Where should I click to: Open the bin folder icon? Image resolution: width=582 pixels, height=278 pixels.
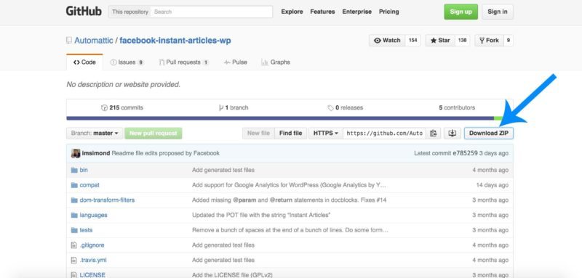coord(74,171)
